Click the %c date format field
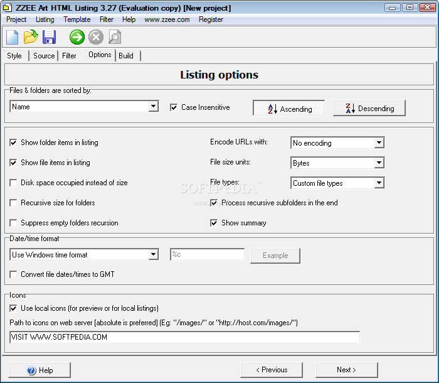 207,254
